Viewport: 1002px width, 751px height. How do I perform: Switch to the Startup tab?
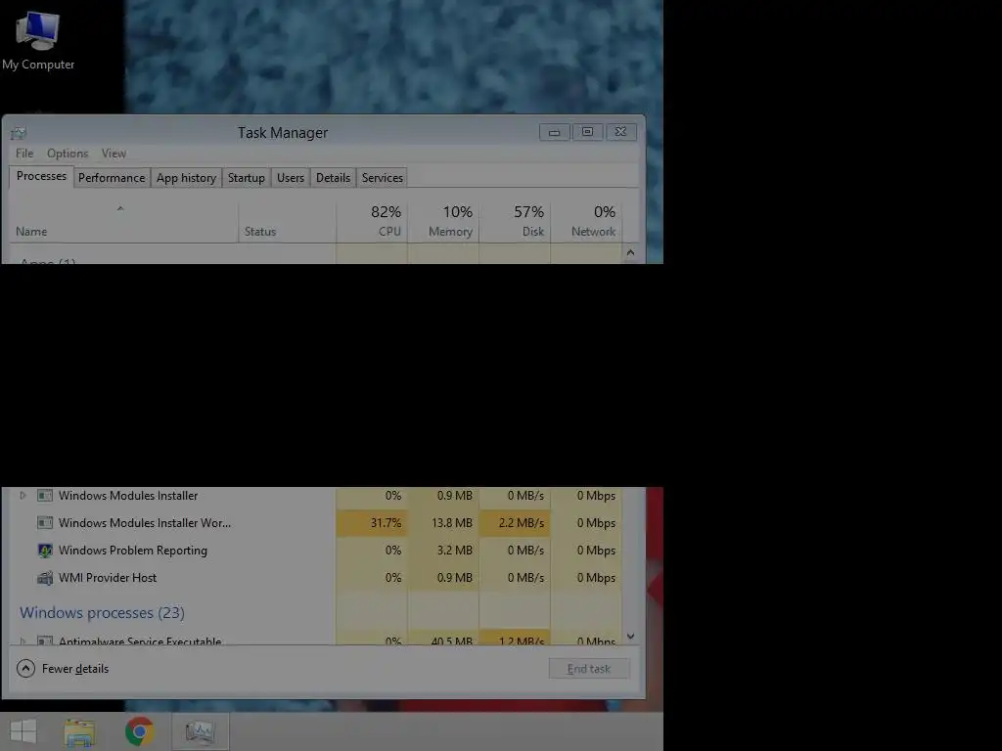[246, 178]
